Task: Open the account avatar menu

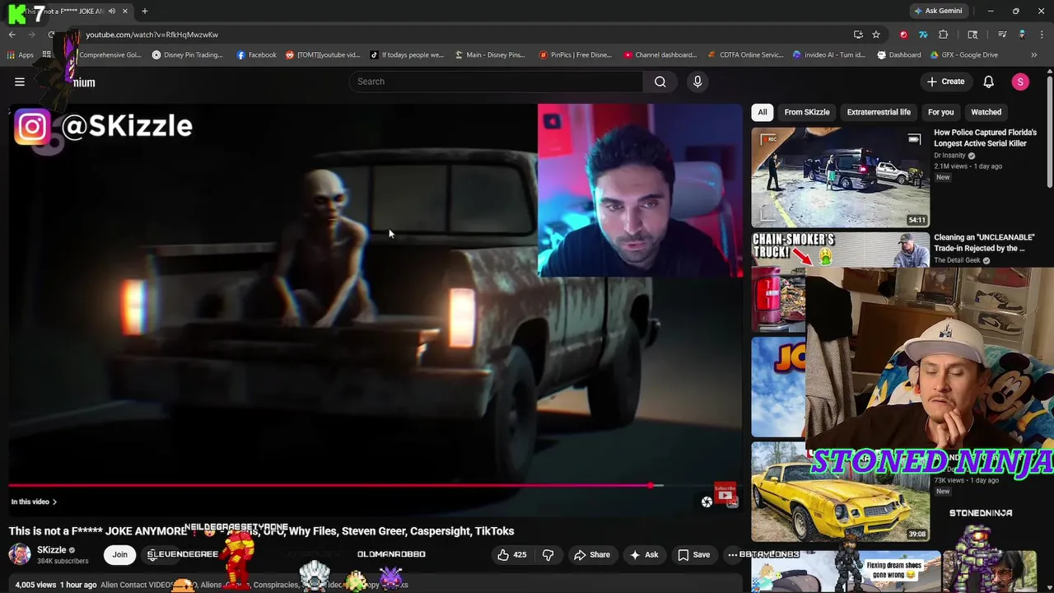Action: (1020, 82)
